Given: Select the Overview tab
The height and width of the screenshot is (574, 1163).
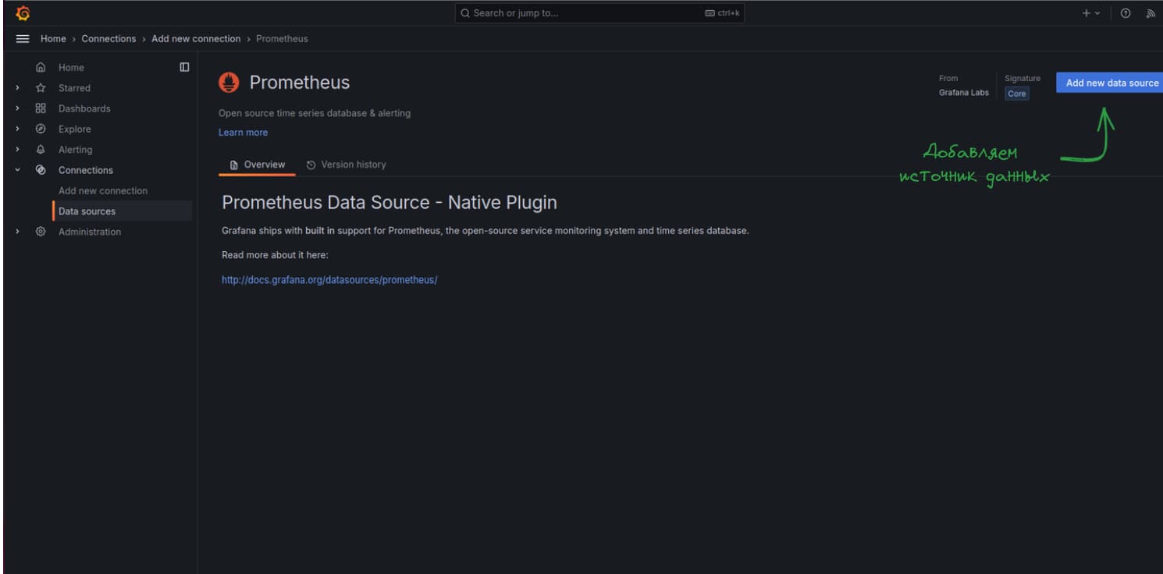Looking at the screenshot, I should pyautogui.click(x=257, y=165).
